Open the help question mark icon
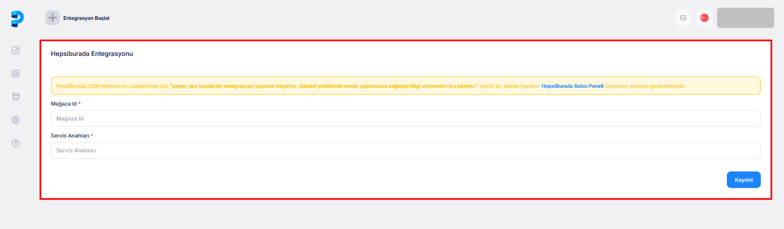 [x=16, y=143]
